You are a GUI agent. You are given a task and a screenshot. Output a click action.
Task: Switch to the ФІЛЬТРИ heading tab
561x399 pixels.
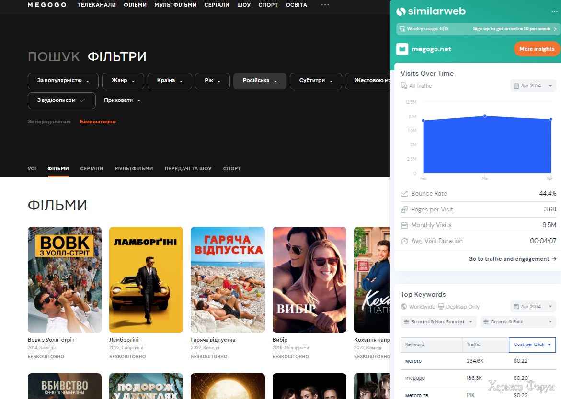tap(117, 57)
